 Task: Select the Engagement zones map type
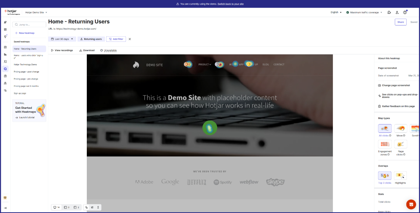[385, 144]
